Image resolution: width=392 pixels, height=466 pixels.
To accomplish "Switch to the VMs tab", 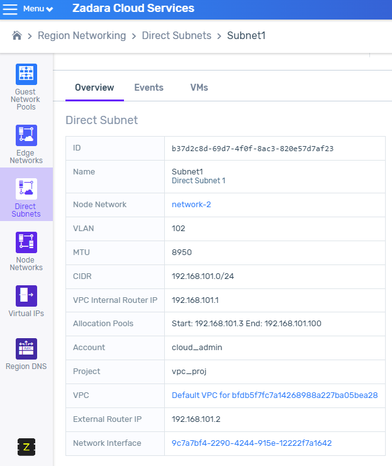I will 199,88.
